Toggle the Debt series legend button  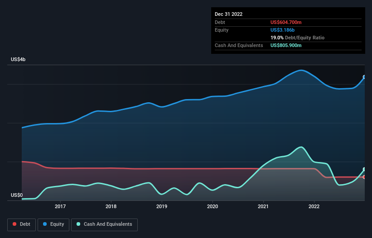21,224
